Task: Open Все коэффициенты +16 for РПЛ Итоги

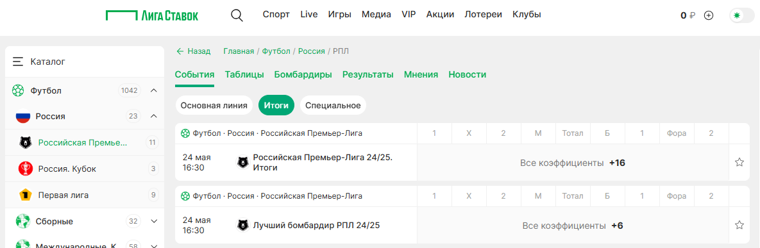Action: [573, 163]
